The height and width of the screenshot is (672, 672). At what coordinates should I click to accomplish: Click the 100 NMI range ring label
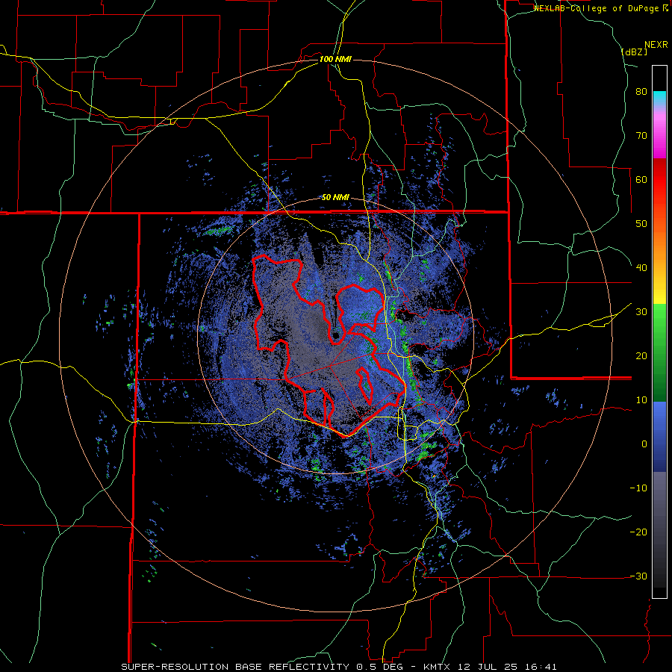(x=335, y=59)
